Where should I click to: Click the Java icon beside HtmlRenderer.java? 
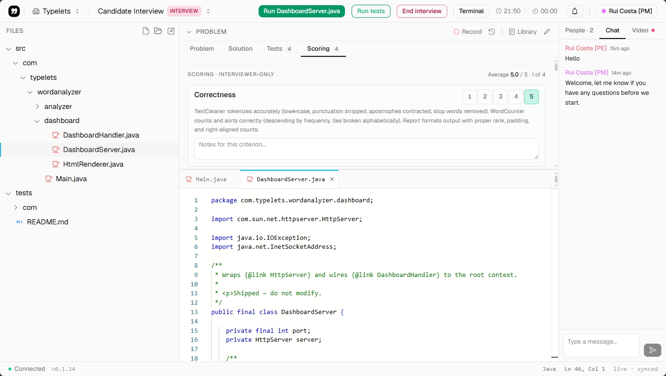click(x=55, y=164)
